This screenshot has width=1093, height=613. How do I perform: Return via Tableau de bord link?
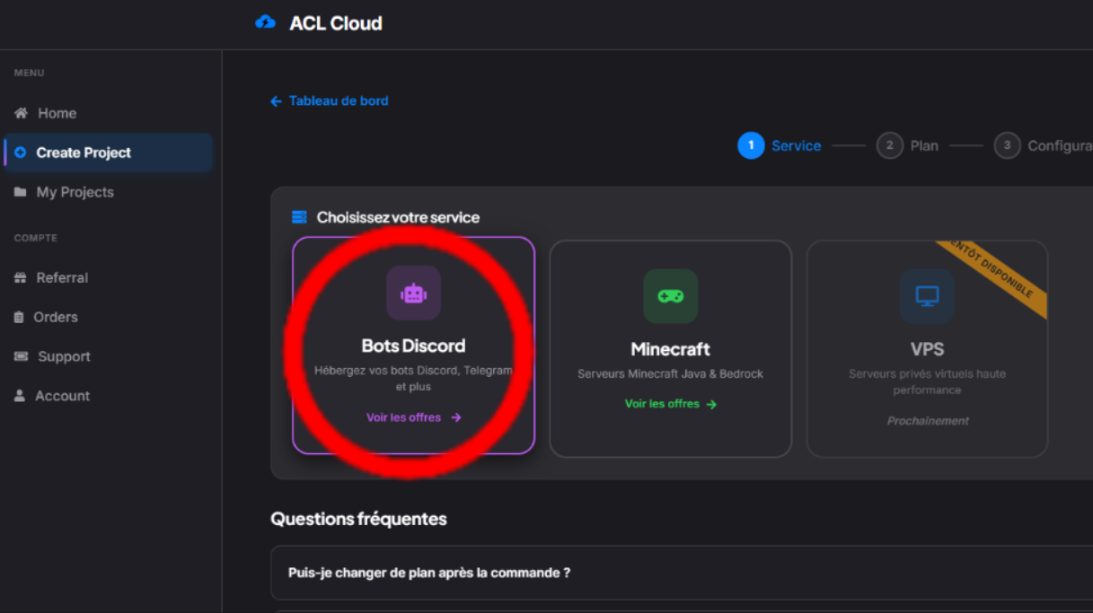click(x=329, y=101)
